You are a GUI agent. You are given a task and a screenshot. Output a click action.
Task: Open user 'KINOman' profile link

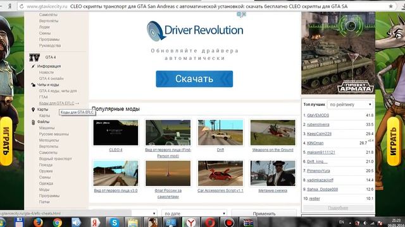315,143
